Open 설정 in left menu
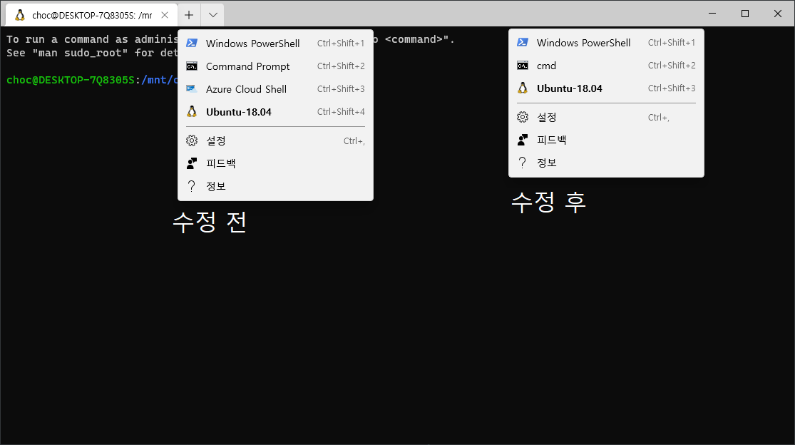 (x=275, y=141)
